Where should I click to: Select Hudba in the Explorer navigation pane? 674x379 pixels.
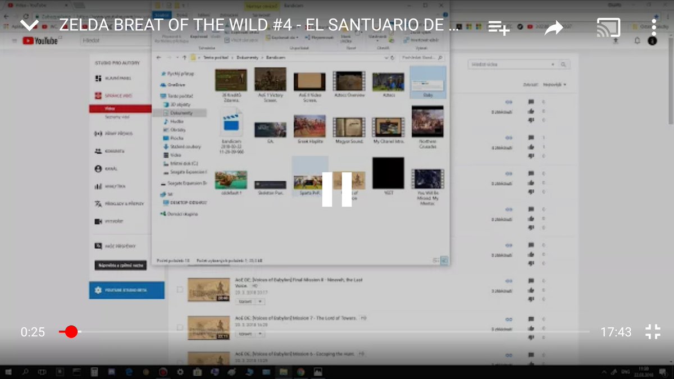click(174, 121)
